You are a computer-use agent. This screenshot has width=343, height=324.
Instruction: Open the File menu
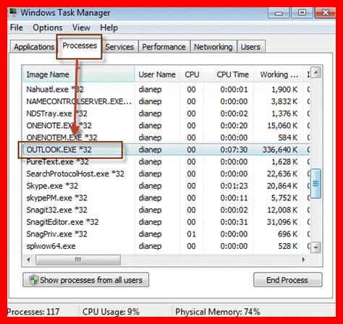point(17,27)
